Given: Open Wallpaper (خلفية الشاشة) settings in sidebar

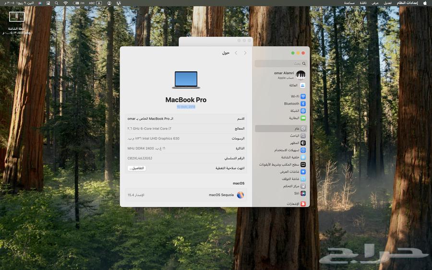Looking at the screenshot, I should tap(293, 157).
